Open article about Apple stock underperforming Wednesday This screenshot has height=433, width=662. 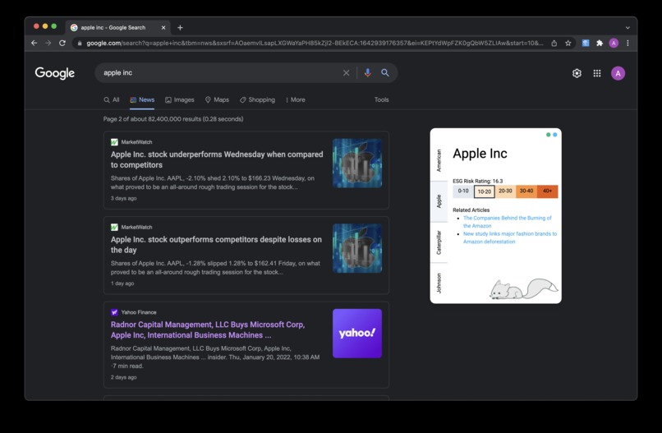coord(217,159)
